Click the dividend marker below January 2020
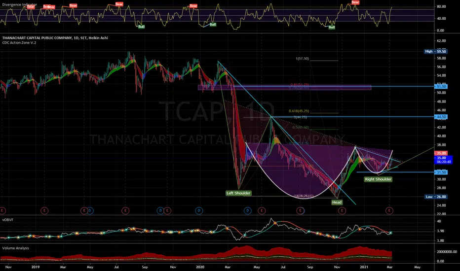The height and width of the screenshot is (271, 460). [x=199, y=210]
